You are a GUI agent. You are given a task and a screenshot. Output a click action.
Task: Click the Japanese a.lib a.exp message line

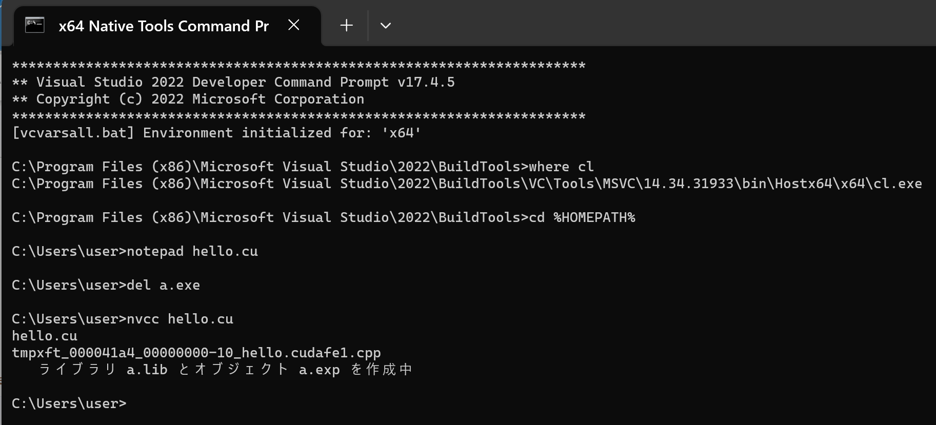tap(226, 370)
